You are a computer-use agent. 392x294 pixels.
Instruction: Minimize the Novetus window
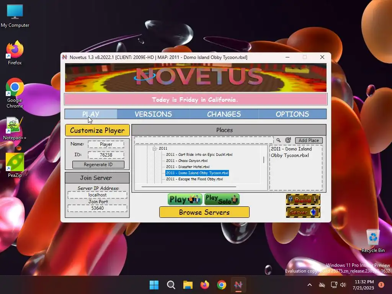click(x=287, y=57)
